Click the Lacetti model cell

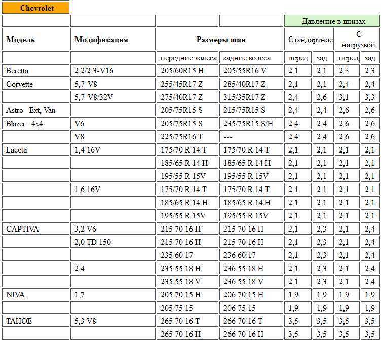35,150
